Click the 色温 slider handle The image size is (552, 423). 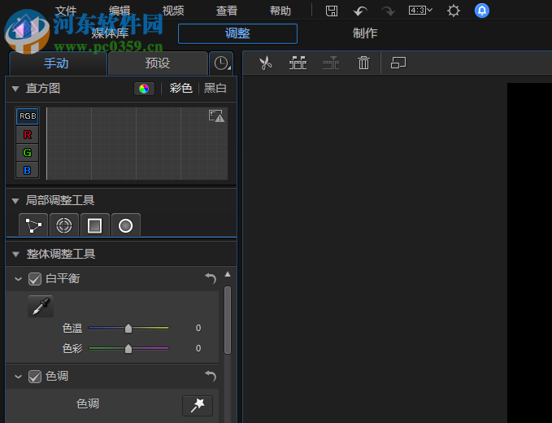128,329
